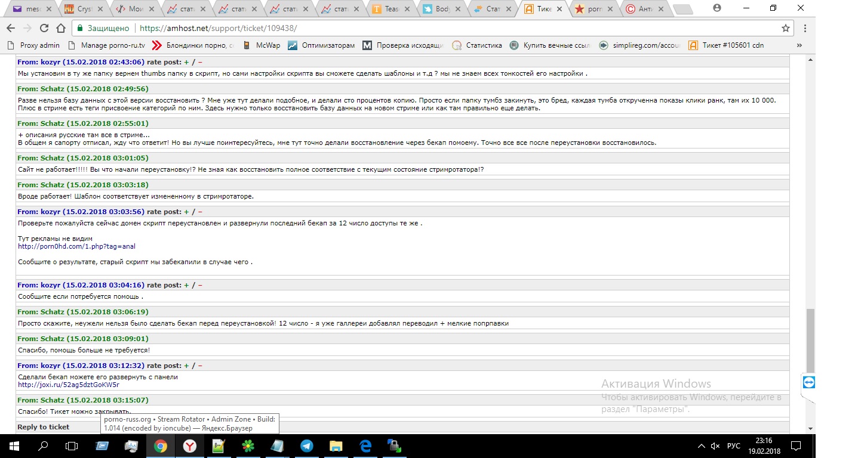Open File Explorer from taskbar
The height and width of the screenshot is (458, 861).
tap(336, 445)
